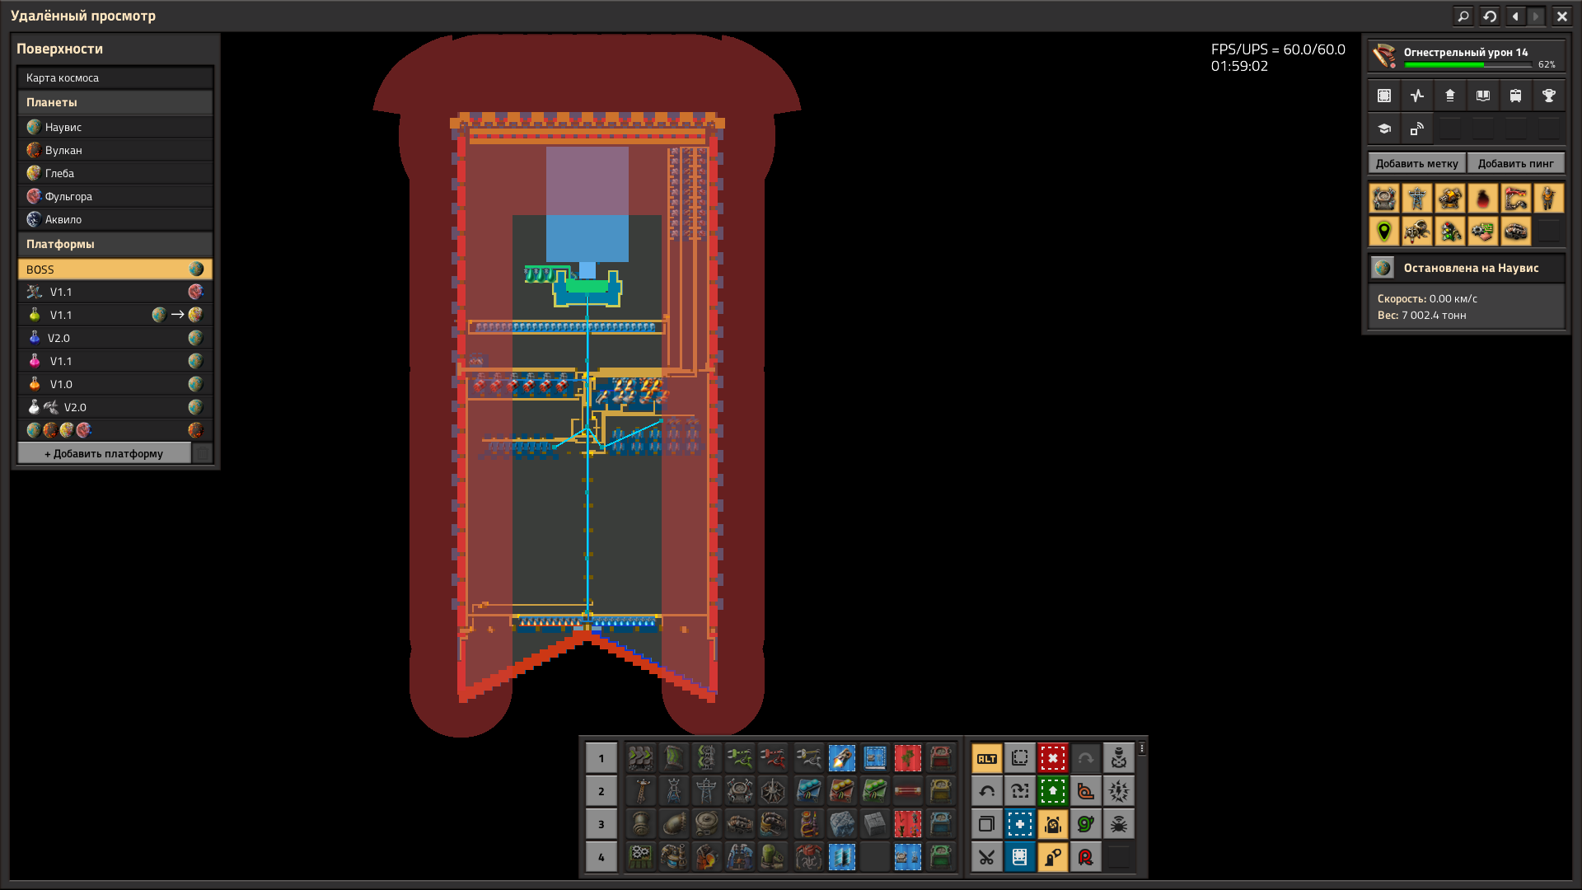Click the search magnifier in title bar
This screenshot has height=890, width=1582.
pyautogui.click(x=1463, y=16)
